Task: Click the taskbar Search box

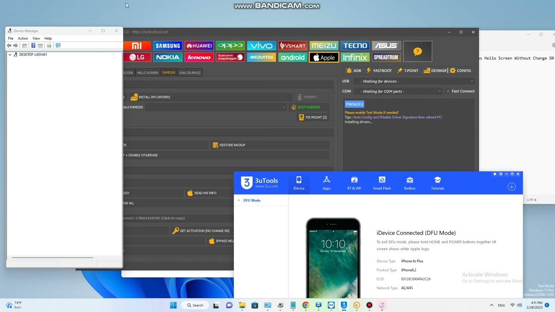Action: point(195,305)
